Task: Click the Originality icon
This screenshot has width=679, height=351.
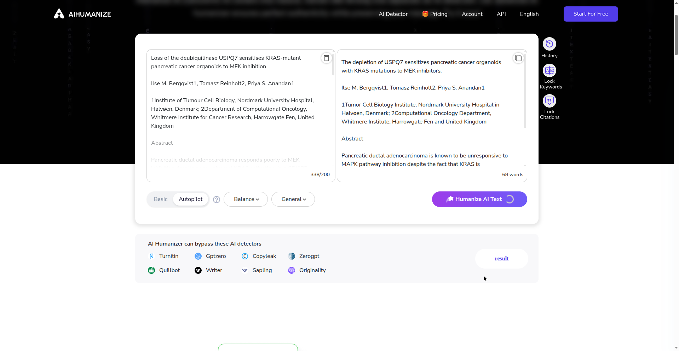Action: (292, 270)
